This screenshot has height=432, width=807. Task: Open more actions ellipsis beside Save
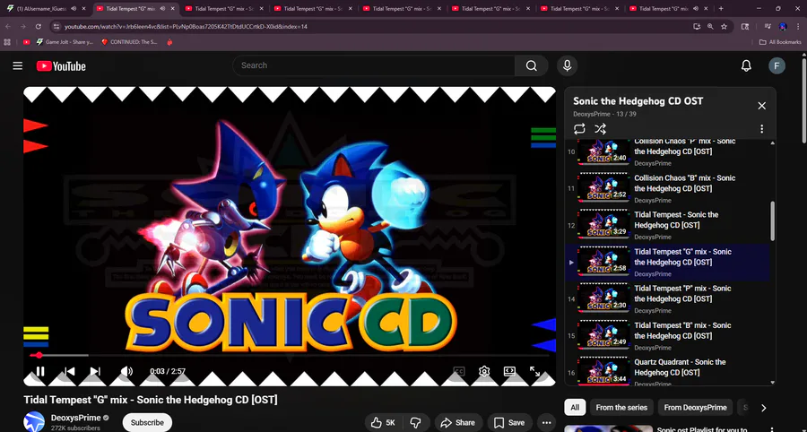coord(547,423)
